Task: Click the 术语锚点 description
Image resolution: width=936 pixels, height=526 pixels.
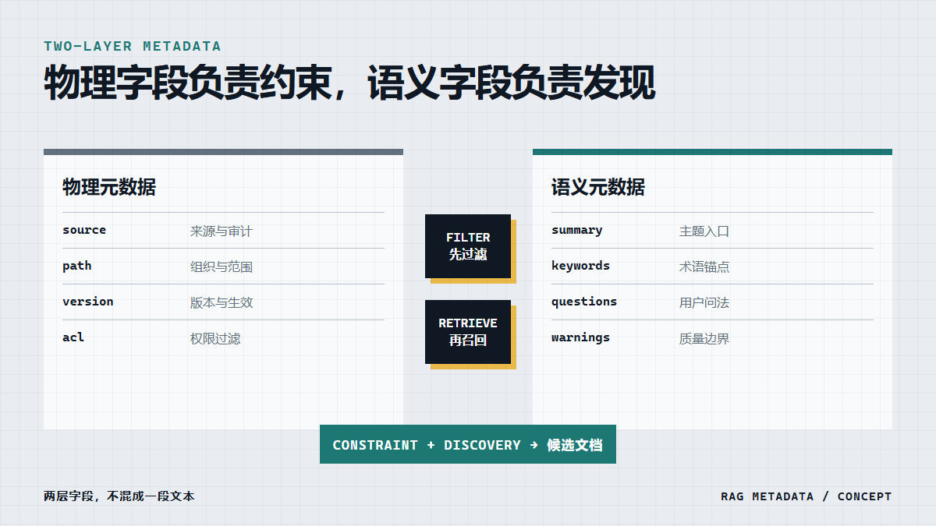Action: [x=704, y=267]
